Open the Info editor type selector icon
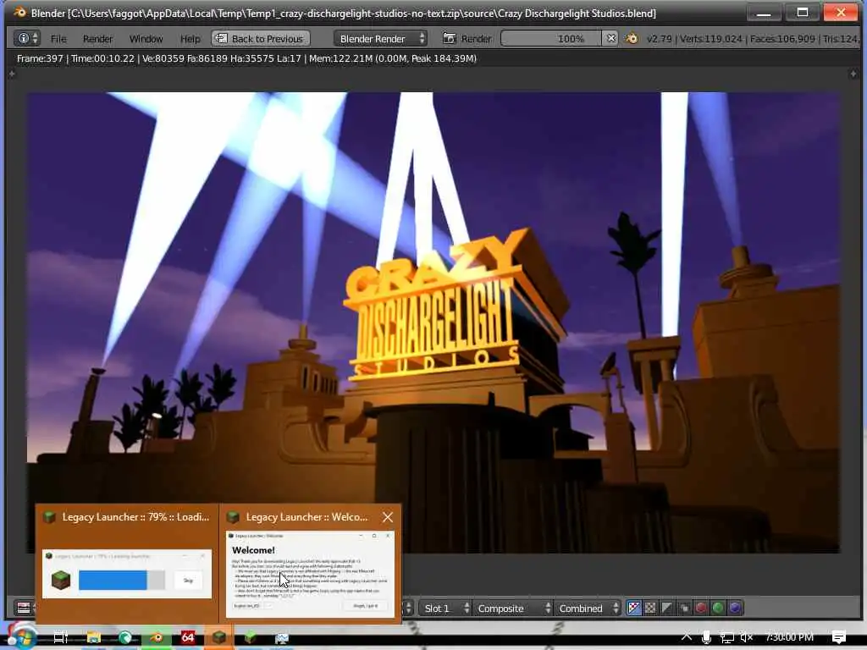Screen dimensions: 867x650 point(27,39)
